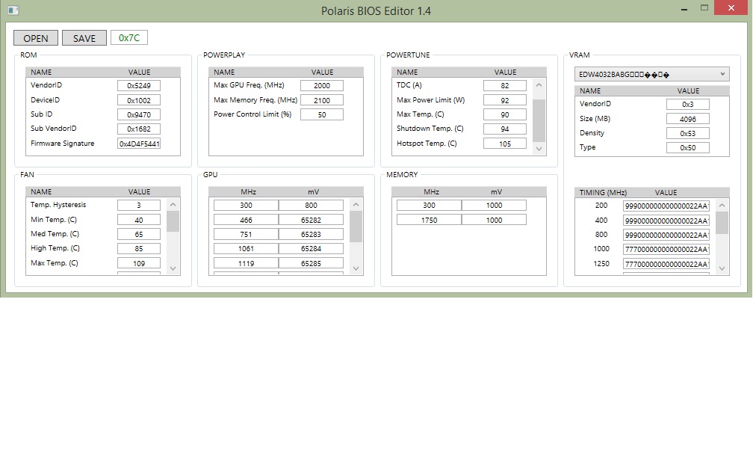This screenshot has height=471, width=753.
Task: Edit the GPU 751 MHz field
Action: (246, 234)
